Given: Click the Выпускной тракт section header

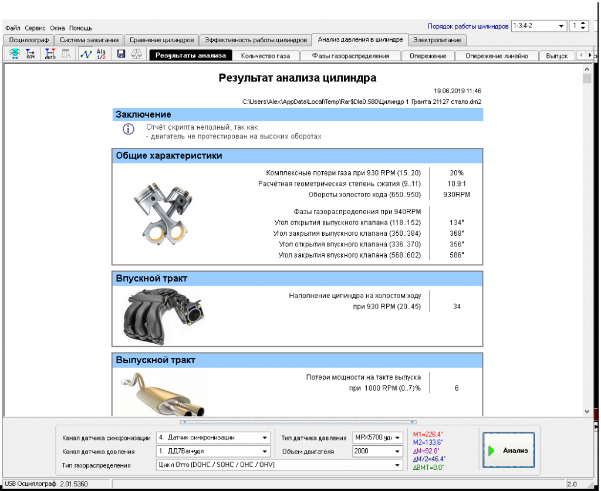Looking at the screenshot, I should [298, 360].
